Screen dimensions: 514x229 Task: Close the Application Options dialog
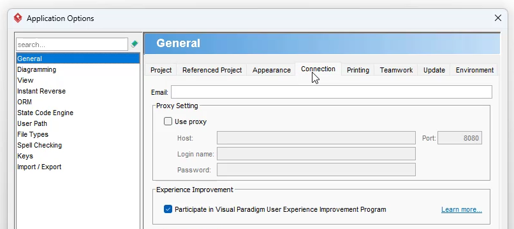[497, 18]
